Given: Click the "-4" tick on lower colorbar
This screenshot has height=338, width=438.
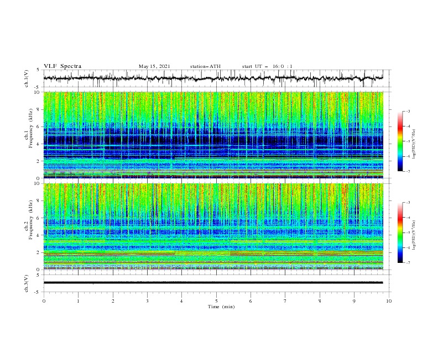Looking at the screenshot, I should [x=408, y=218].
